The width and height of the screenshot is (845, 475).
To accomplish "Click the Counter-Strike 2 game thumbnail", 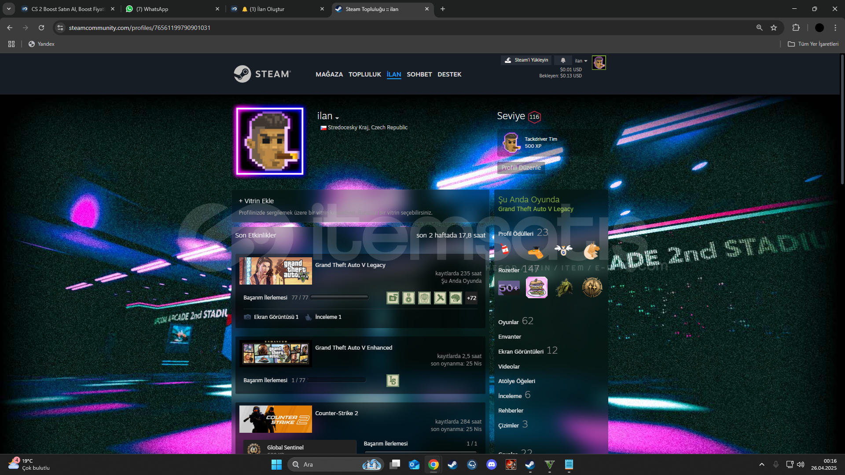I will tap(276, 419).
